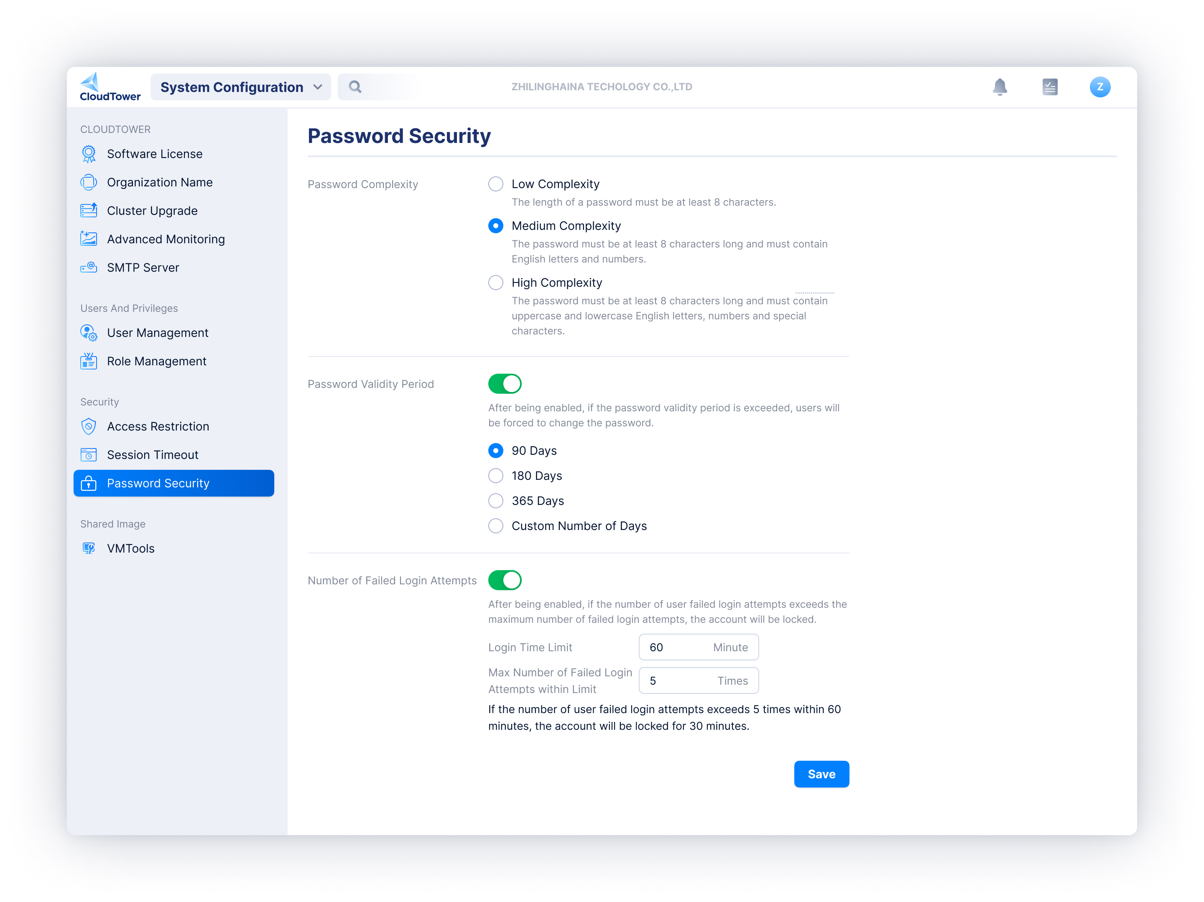The height and width of the screenshot is (902, 1204).
Task: Open the user avatar Z menu
Action: click(x=1099, y=87)
